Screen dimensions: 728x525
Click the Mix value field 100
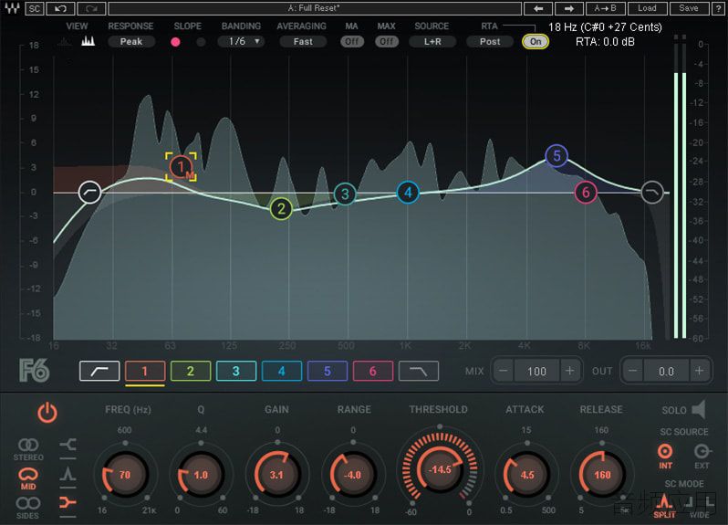(536, 372)
